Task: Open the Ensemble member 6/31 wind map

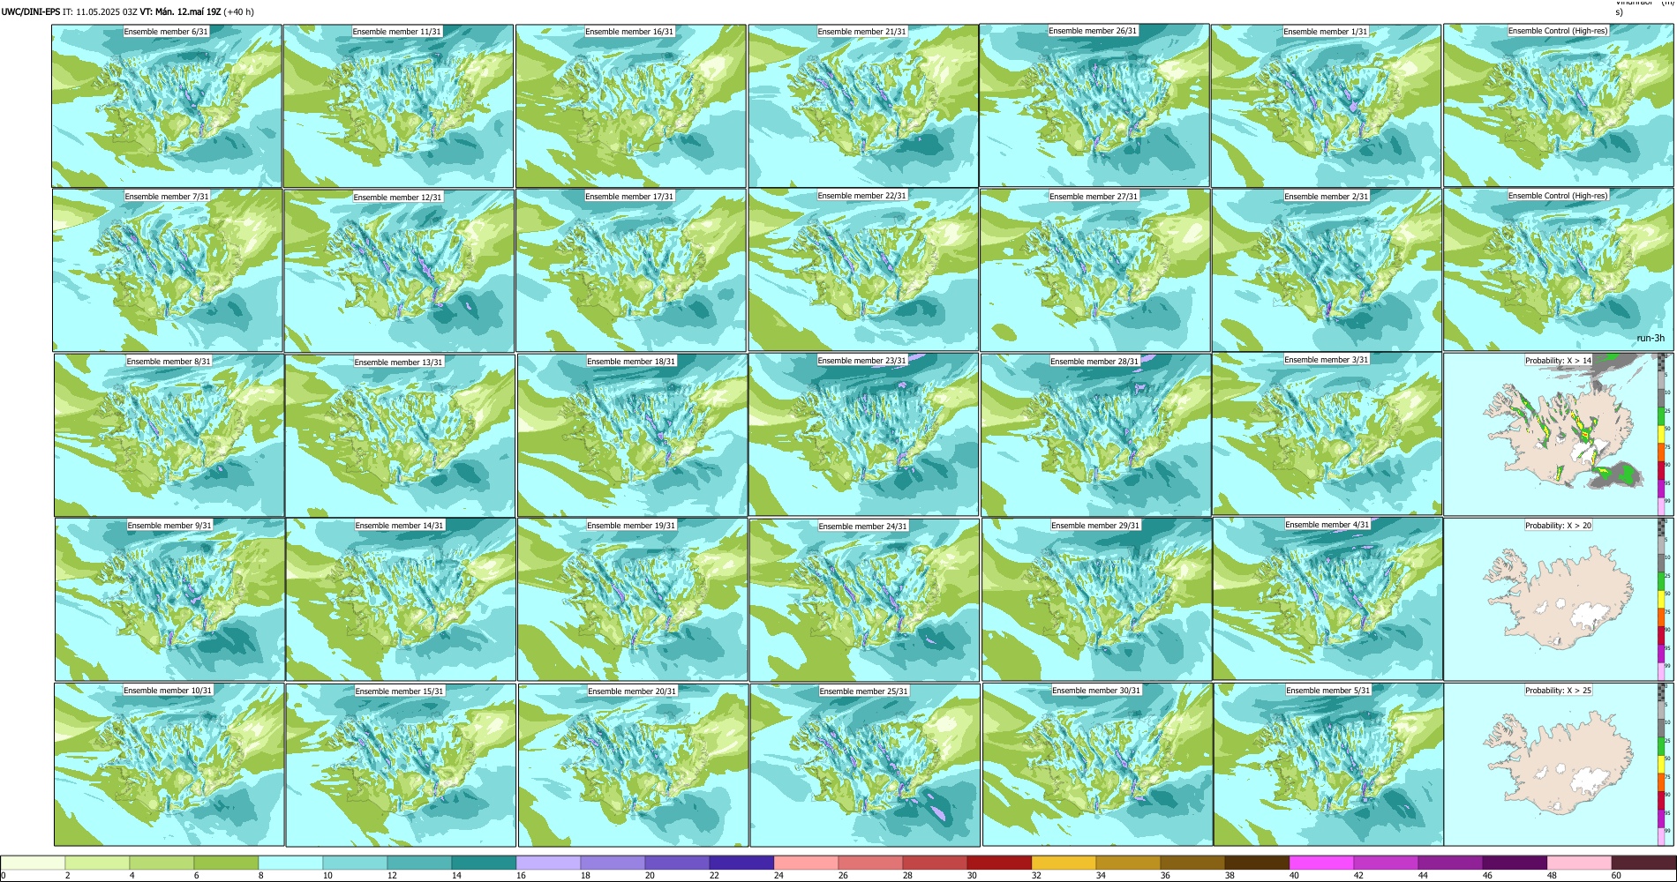Action: click(167, 106)
